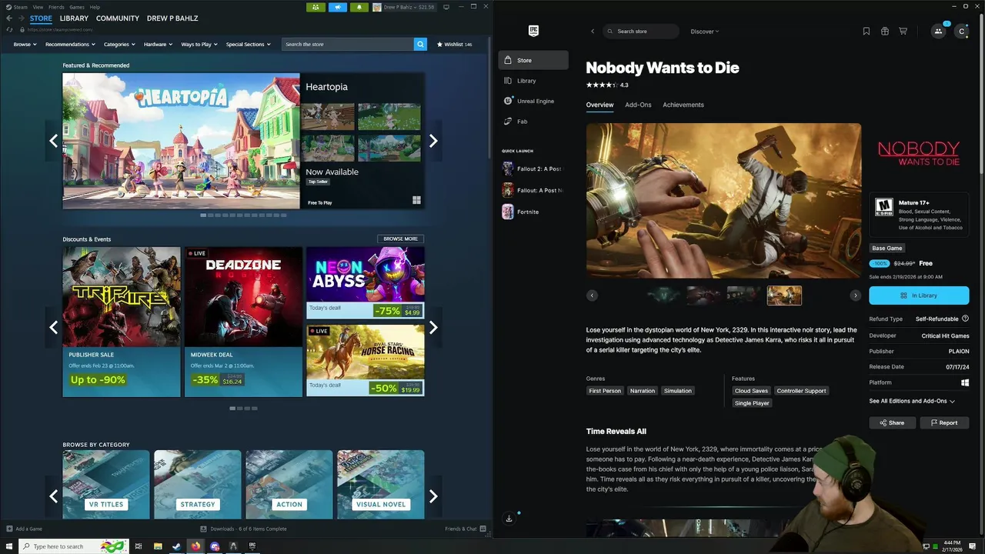Open Steam Big Picture monitor icon
This screenshot has width=985, height=554.
click(x=446, y=7)
